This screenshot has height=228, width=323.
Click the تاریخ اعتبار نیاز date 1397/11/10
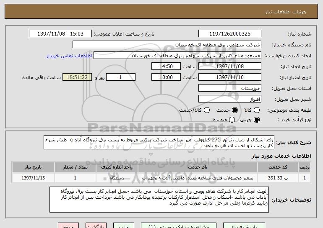[230, 77]
